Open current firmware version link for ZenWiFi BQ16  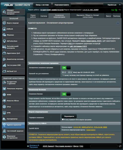click(x=90, y=127)
